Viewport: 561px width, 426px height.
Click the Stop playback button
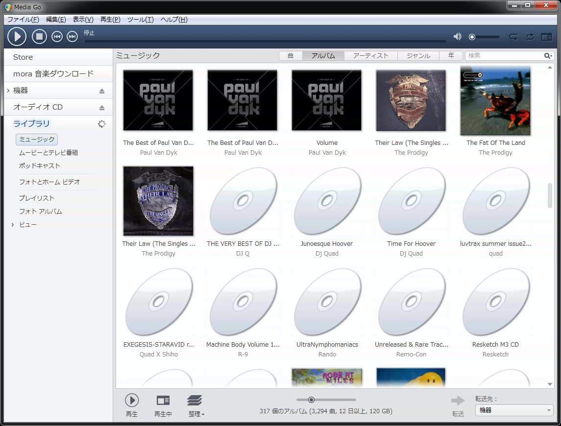[39, 37]
